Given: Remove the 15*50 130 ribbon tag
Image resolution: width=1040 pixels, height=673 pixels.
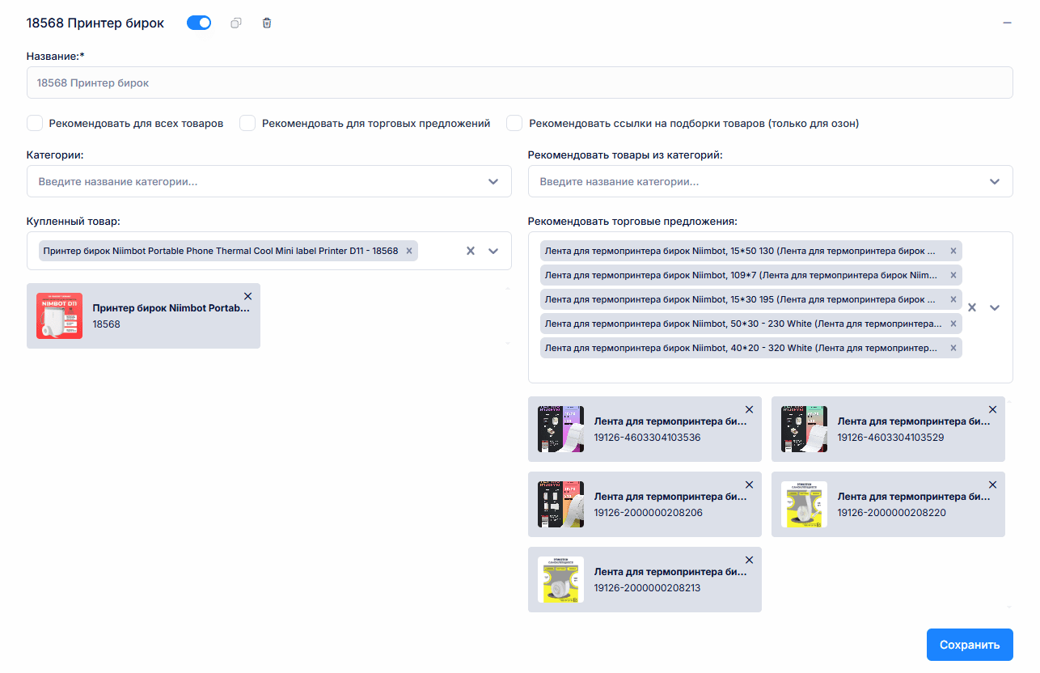Looking at the screenshot, I should [x=953, y=251].
